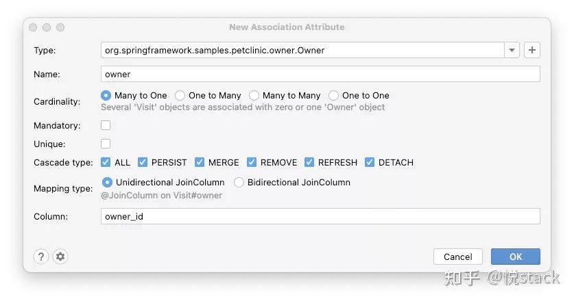Click the plus icon beside Type field

pyautogui.click(x=532, y=50)
